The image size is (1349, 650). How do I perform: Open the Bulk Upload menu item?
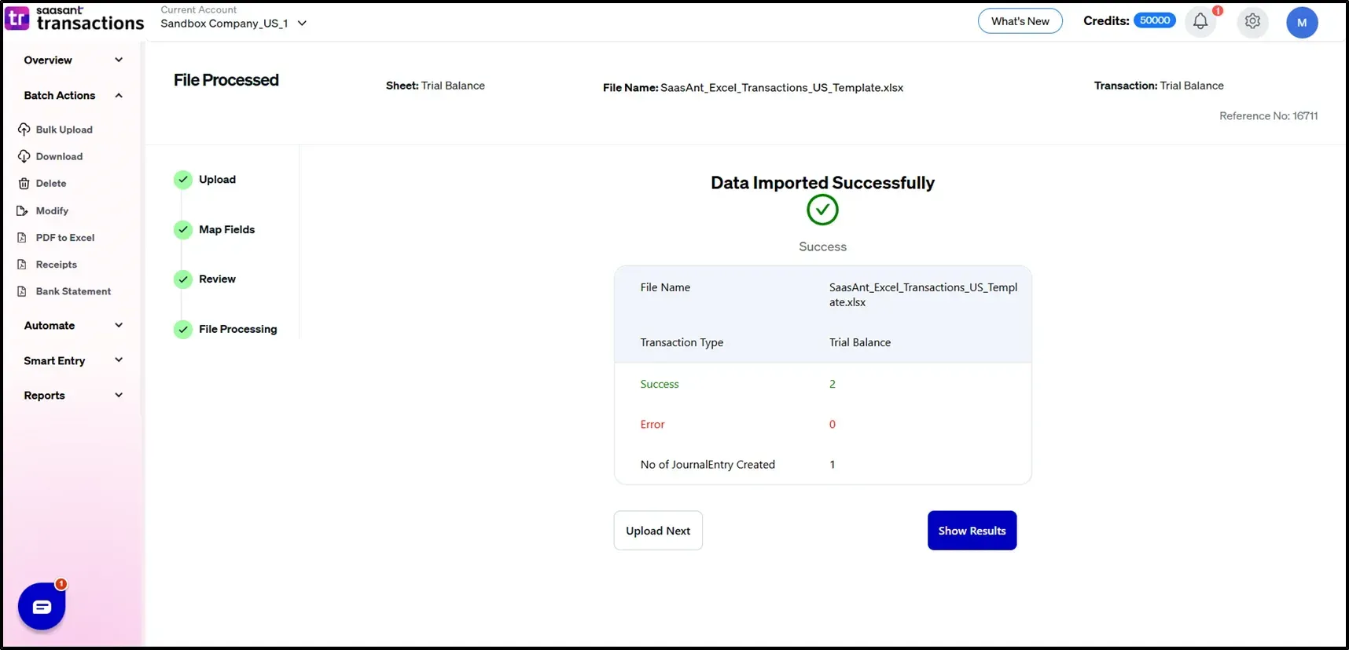64,130
